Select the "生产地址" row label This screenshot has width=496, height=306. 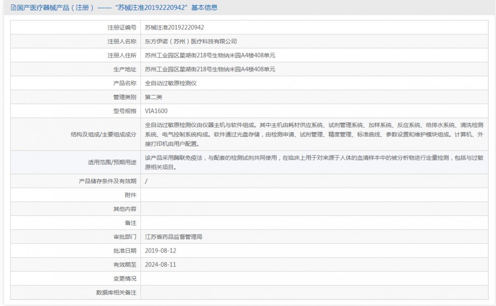(x=125, y=69)
